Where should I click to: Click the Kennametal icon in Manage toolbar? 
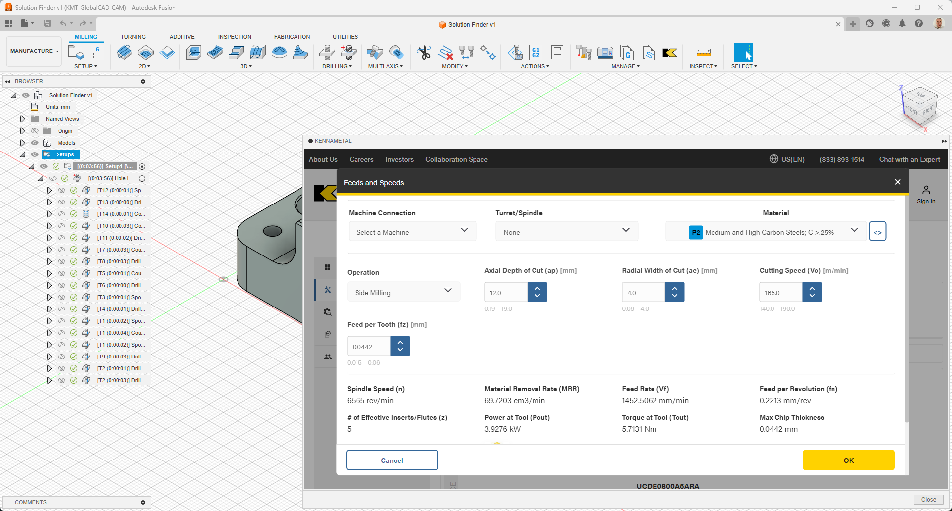pos(670,53)
